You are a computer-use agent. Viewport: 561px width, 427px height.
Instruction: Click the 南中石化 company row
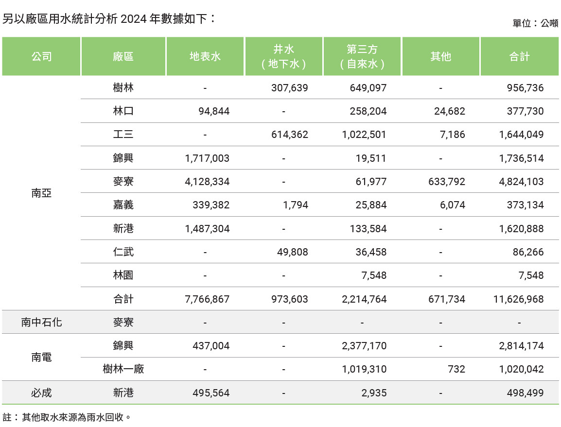coord(41,322)
